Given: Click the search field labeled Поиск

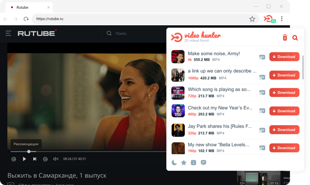Looking at the screenshot, I should pyautogui.click(x=134, y=33).
